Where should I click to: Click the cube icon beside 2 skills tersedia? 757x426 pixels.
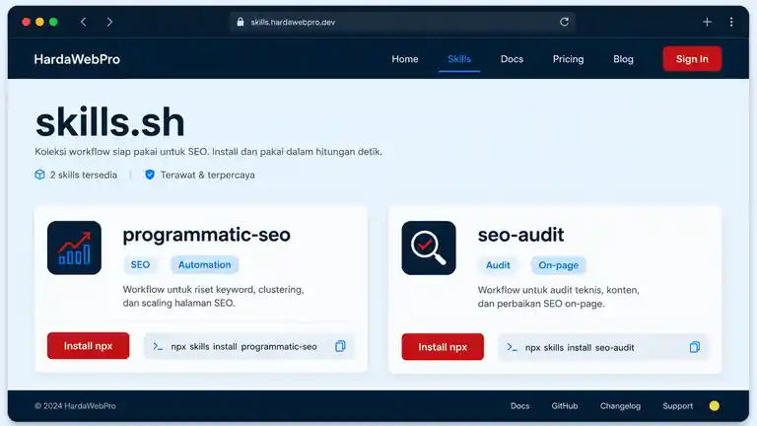tap(39, 175)
